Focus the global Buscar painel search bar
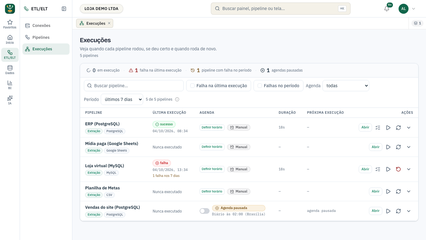 [281, 9]
